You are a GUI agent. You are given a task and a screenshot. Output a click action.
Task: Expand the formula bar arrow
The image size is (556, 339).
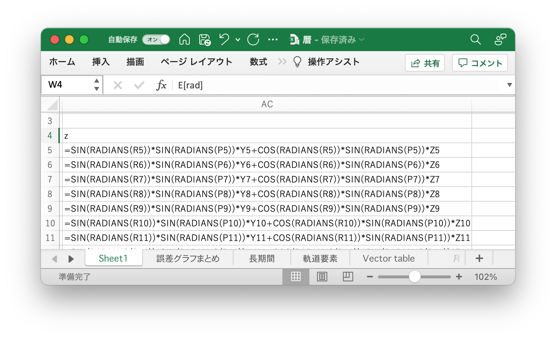(x=509, y=85)
